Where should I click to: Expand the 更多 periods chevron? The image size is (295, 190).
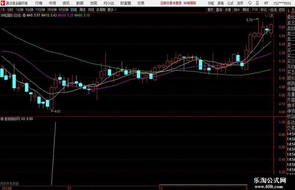(112, 10)
